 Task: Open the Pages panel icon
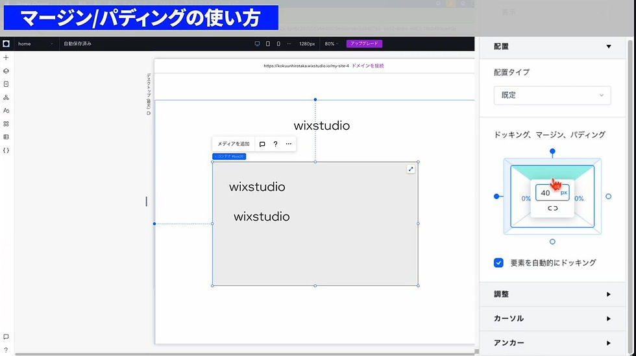[x=6, y=84]
